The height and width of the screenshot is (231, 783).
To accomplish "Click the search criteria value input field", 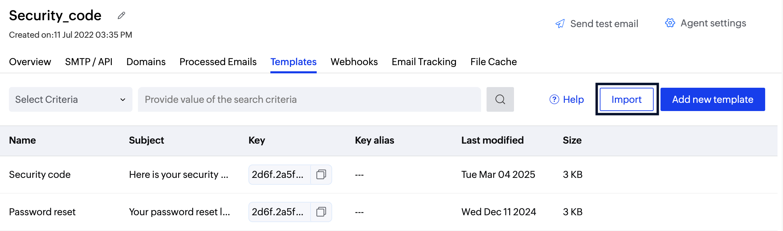I will coord(309,99).
